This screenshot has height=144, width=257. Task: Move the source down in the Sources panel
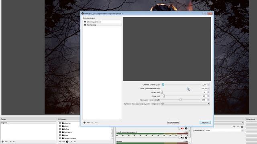coord(75,142)
